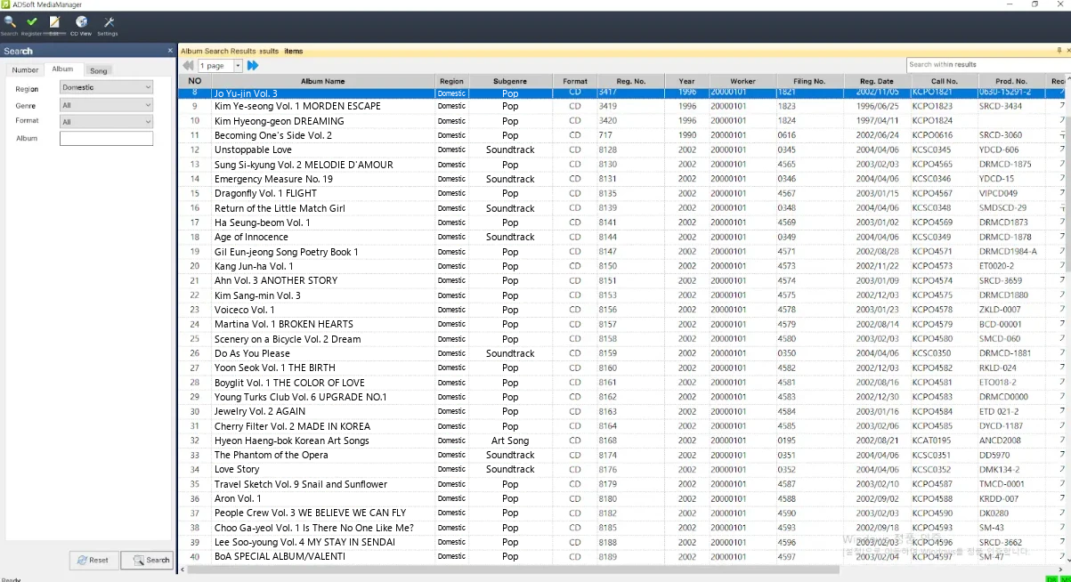The width and height of the screenshot is (1071, 582).
Task: Click the Search within results box
Action: (986, 64)
